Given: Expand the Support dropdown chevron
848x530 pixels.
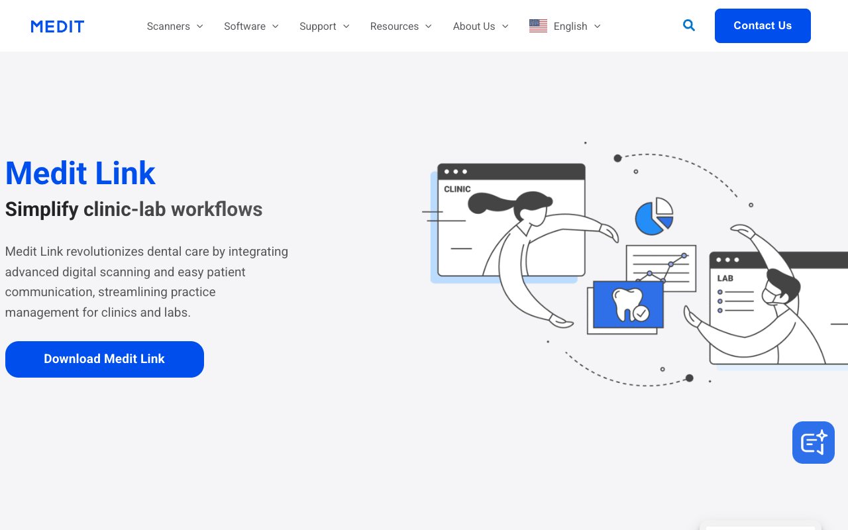Looking at the screenshot, I should coord(346,26).
